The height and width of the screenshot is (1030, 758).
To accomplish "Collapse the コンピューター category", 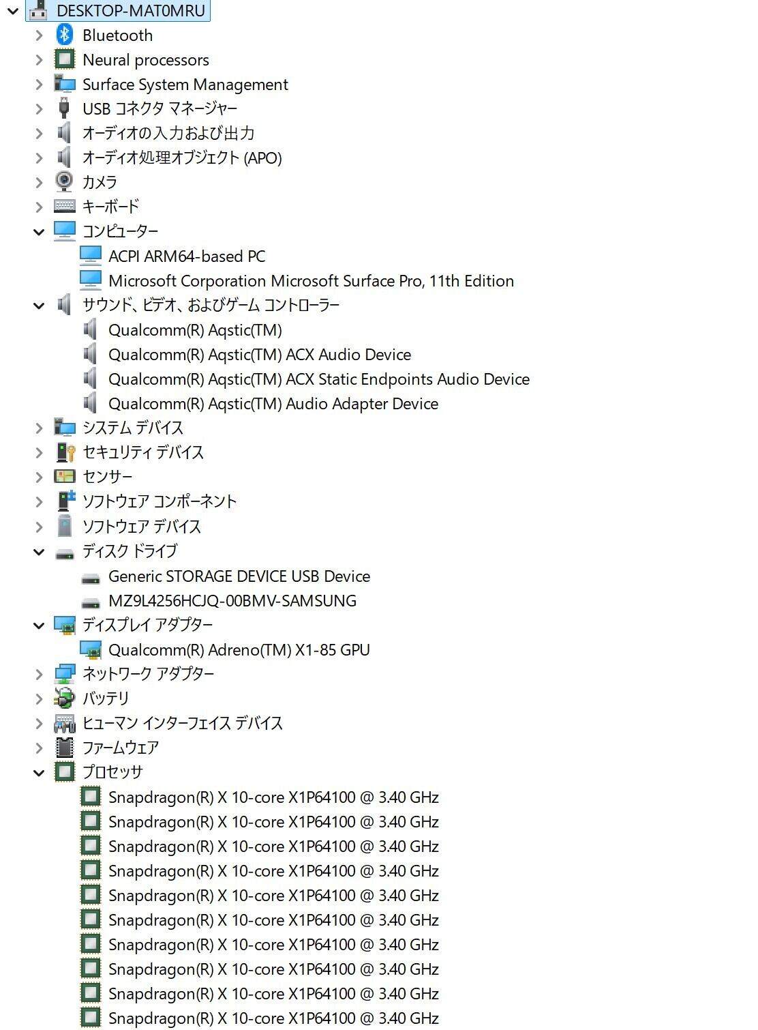I will point(39,231).
